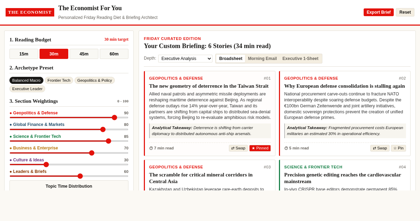Click the '30 min target' text

tap(116, 39)
